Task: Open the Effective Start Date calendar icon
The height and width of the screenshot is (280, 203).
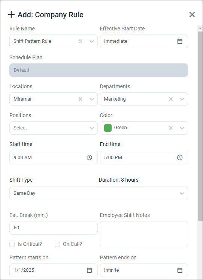Action: click(x=180, y=41)
